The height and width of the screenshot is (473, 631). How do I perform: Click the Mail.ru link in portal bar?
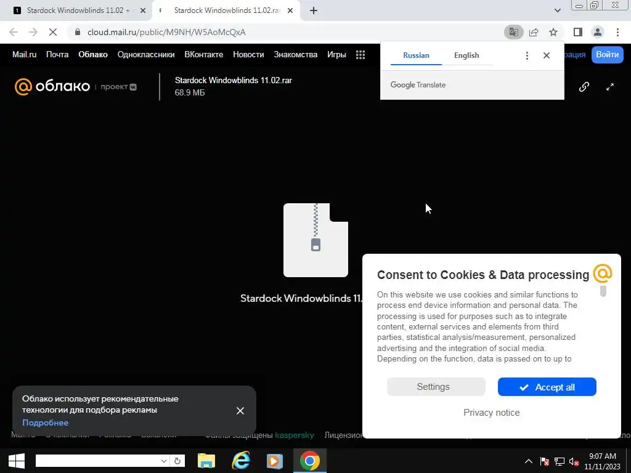click(x=24, y=55)
